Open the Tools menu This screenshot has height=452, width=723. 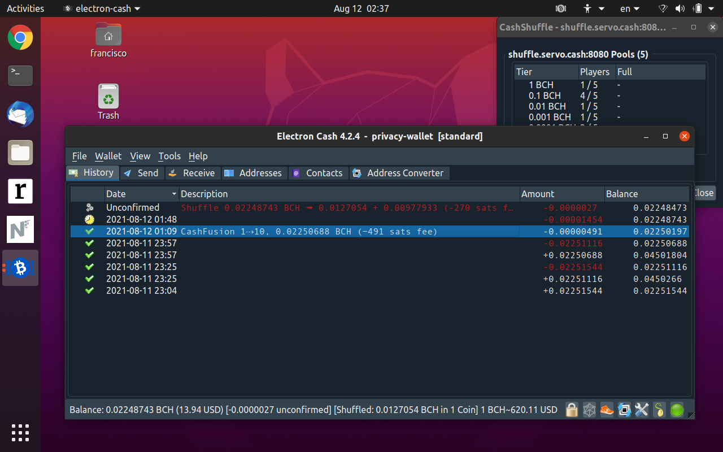(x=169, y=156)
